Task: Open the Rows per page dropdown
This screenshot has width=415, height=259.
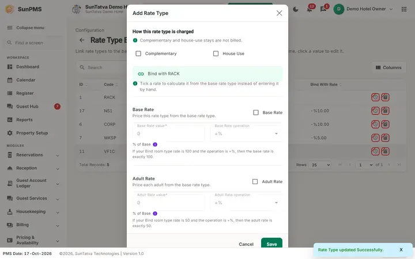Action: (320, 165)
